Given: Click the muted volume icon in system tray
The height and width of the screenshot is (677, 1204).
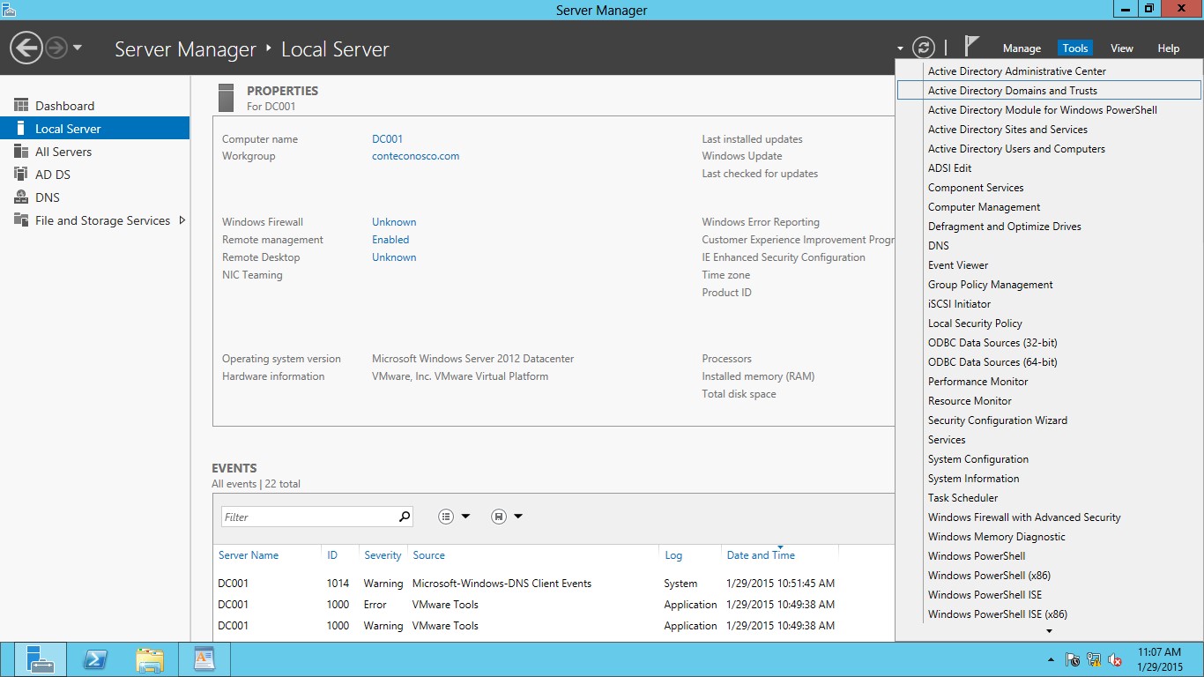Looking at the screenshot, I should click(x=1114, y=658).
